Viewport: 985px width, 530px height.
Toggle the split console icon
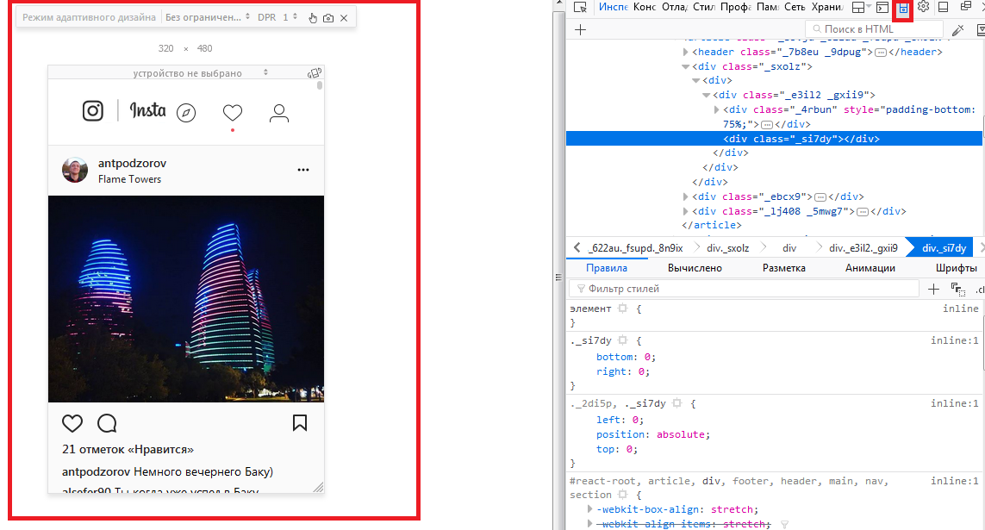pyautogui.click(x=882, y=8)
